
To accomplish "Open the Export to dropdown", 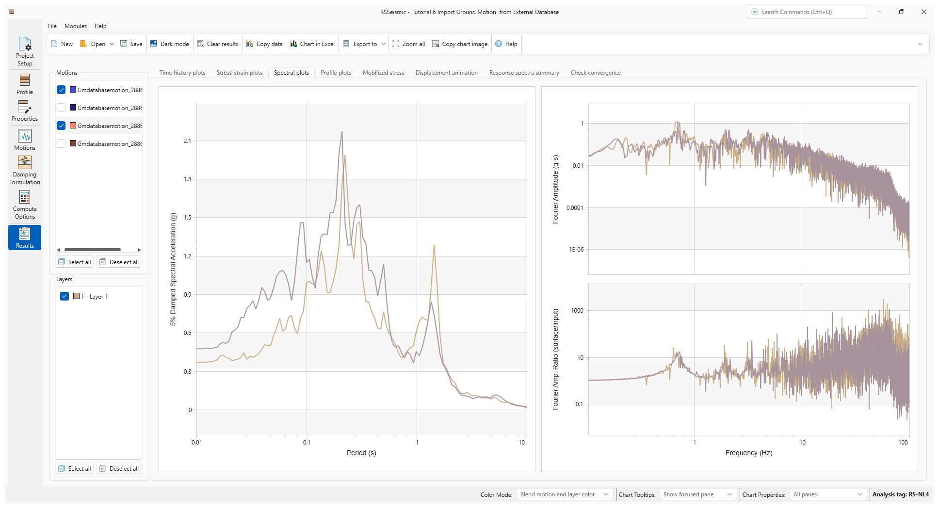I will pos(364,44).
